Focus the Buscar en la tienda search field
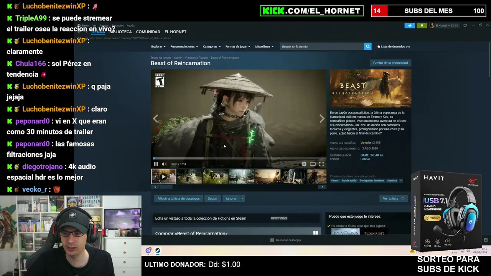The width and height of the screenshot is (491, 276). point(322,46)
